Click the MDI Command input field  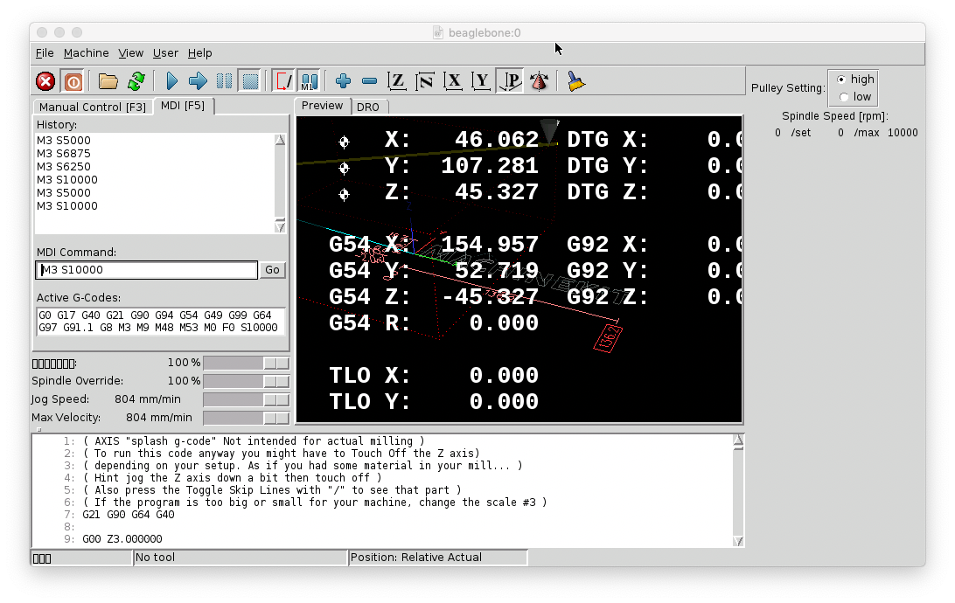pos(147,270)
